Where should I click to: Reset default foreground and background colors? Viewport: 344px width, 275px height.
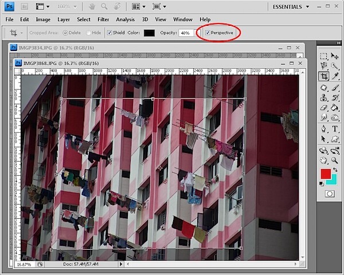click(322, 183)
